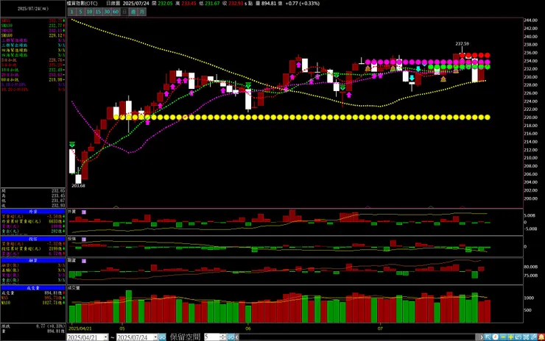
Task: Click the alert bell icon
Action: coord(541,337)
